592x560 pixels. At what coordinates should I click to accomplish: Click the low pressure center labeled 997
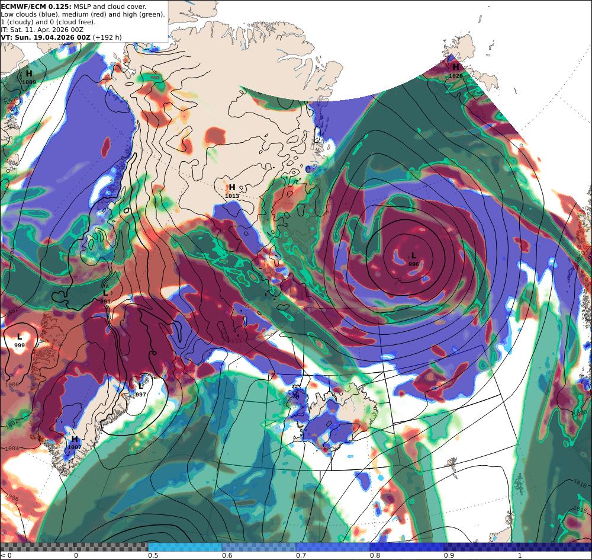click(141, 389)
